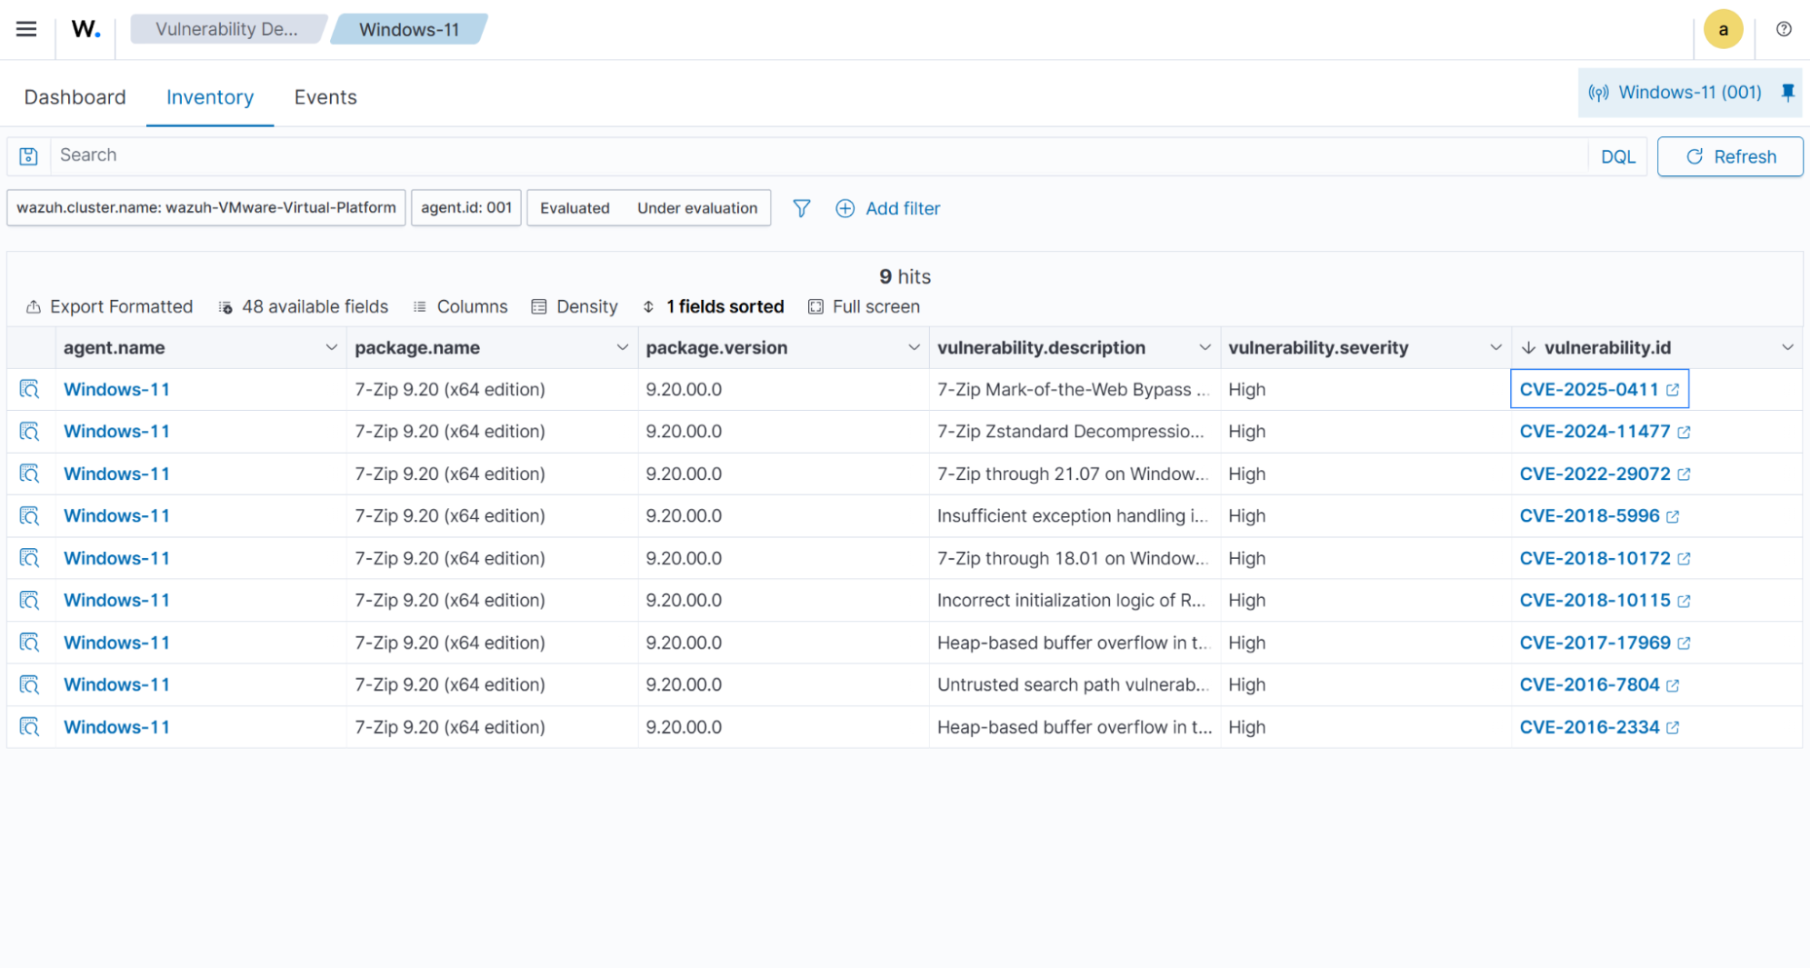Open 48 available fields list
Viewport: 1810px width, 968px height.
tap(304, 307)
